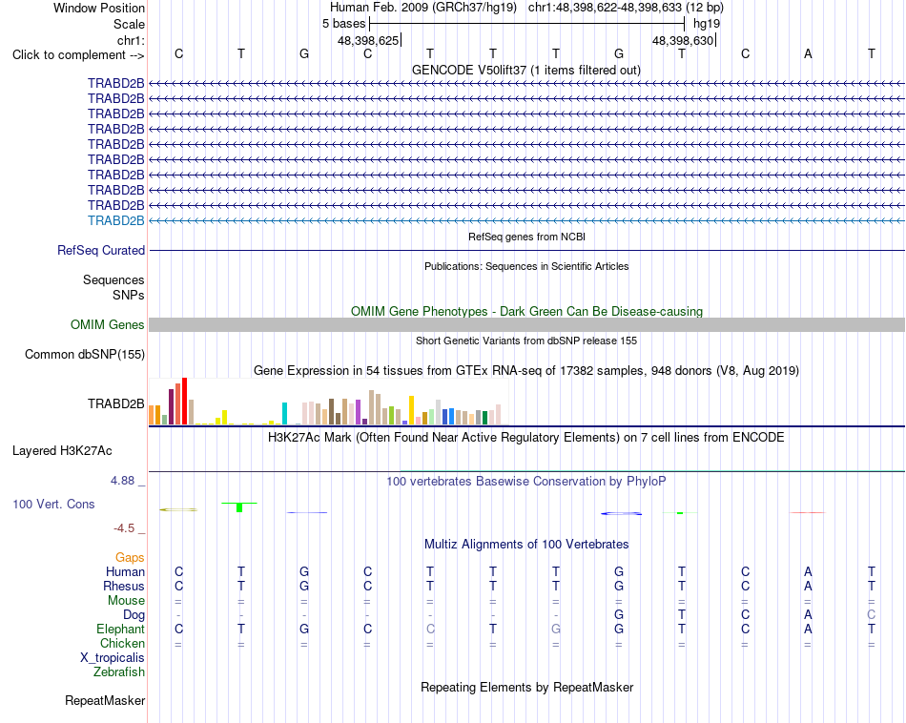Select the light blue TRABD2B transcript label
Image resolution: width=906 pixels, height=723 pixels.
[116, 220]
